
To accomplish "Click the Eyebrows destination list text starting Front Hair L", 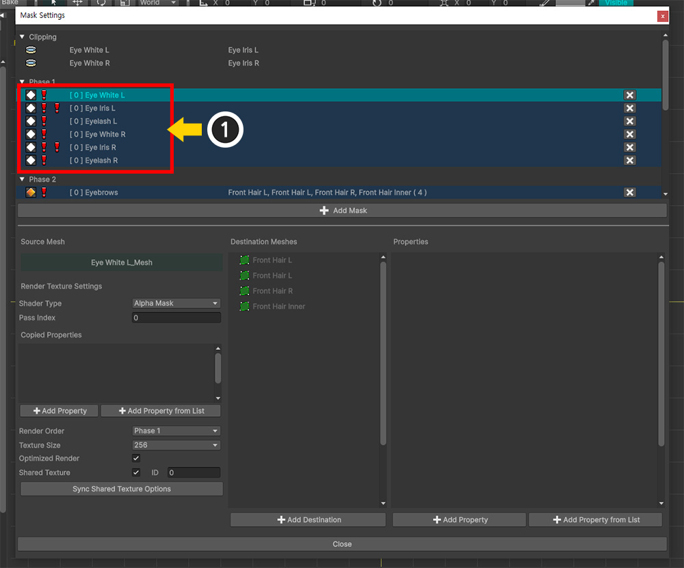I will click(327, 192).
